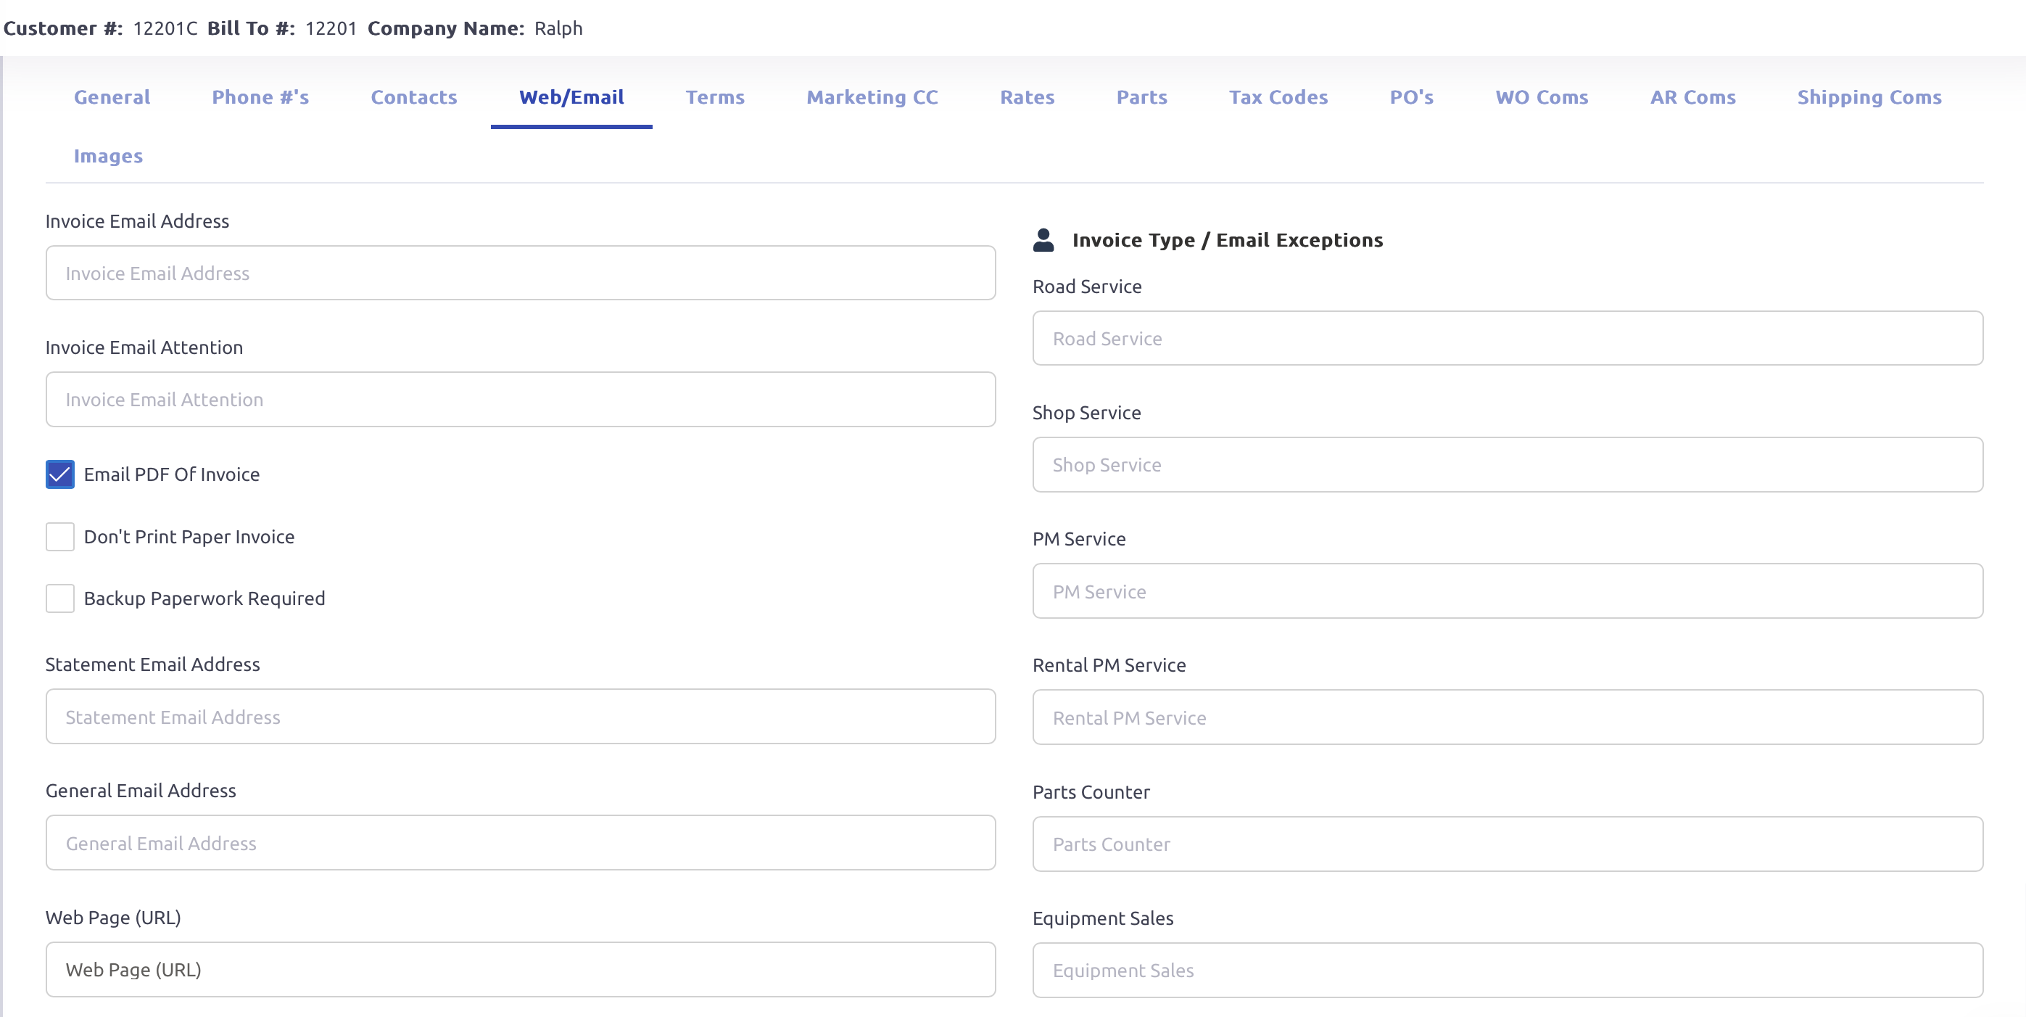Switch to the General tab
Viewport: 2026px width, 1017px height.
tap(112, 96)
